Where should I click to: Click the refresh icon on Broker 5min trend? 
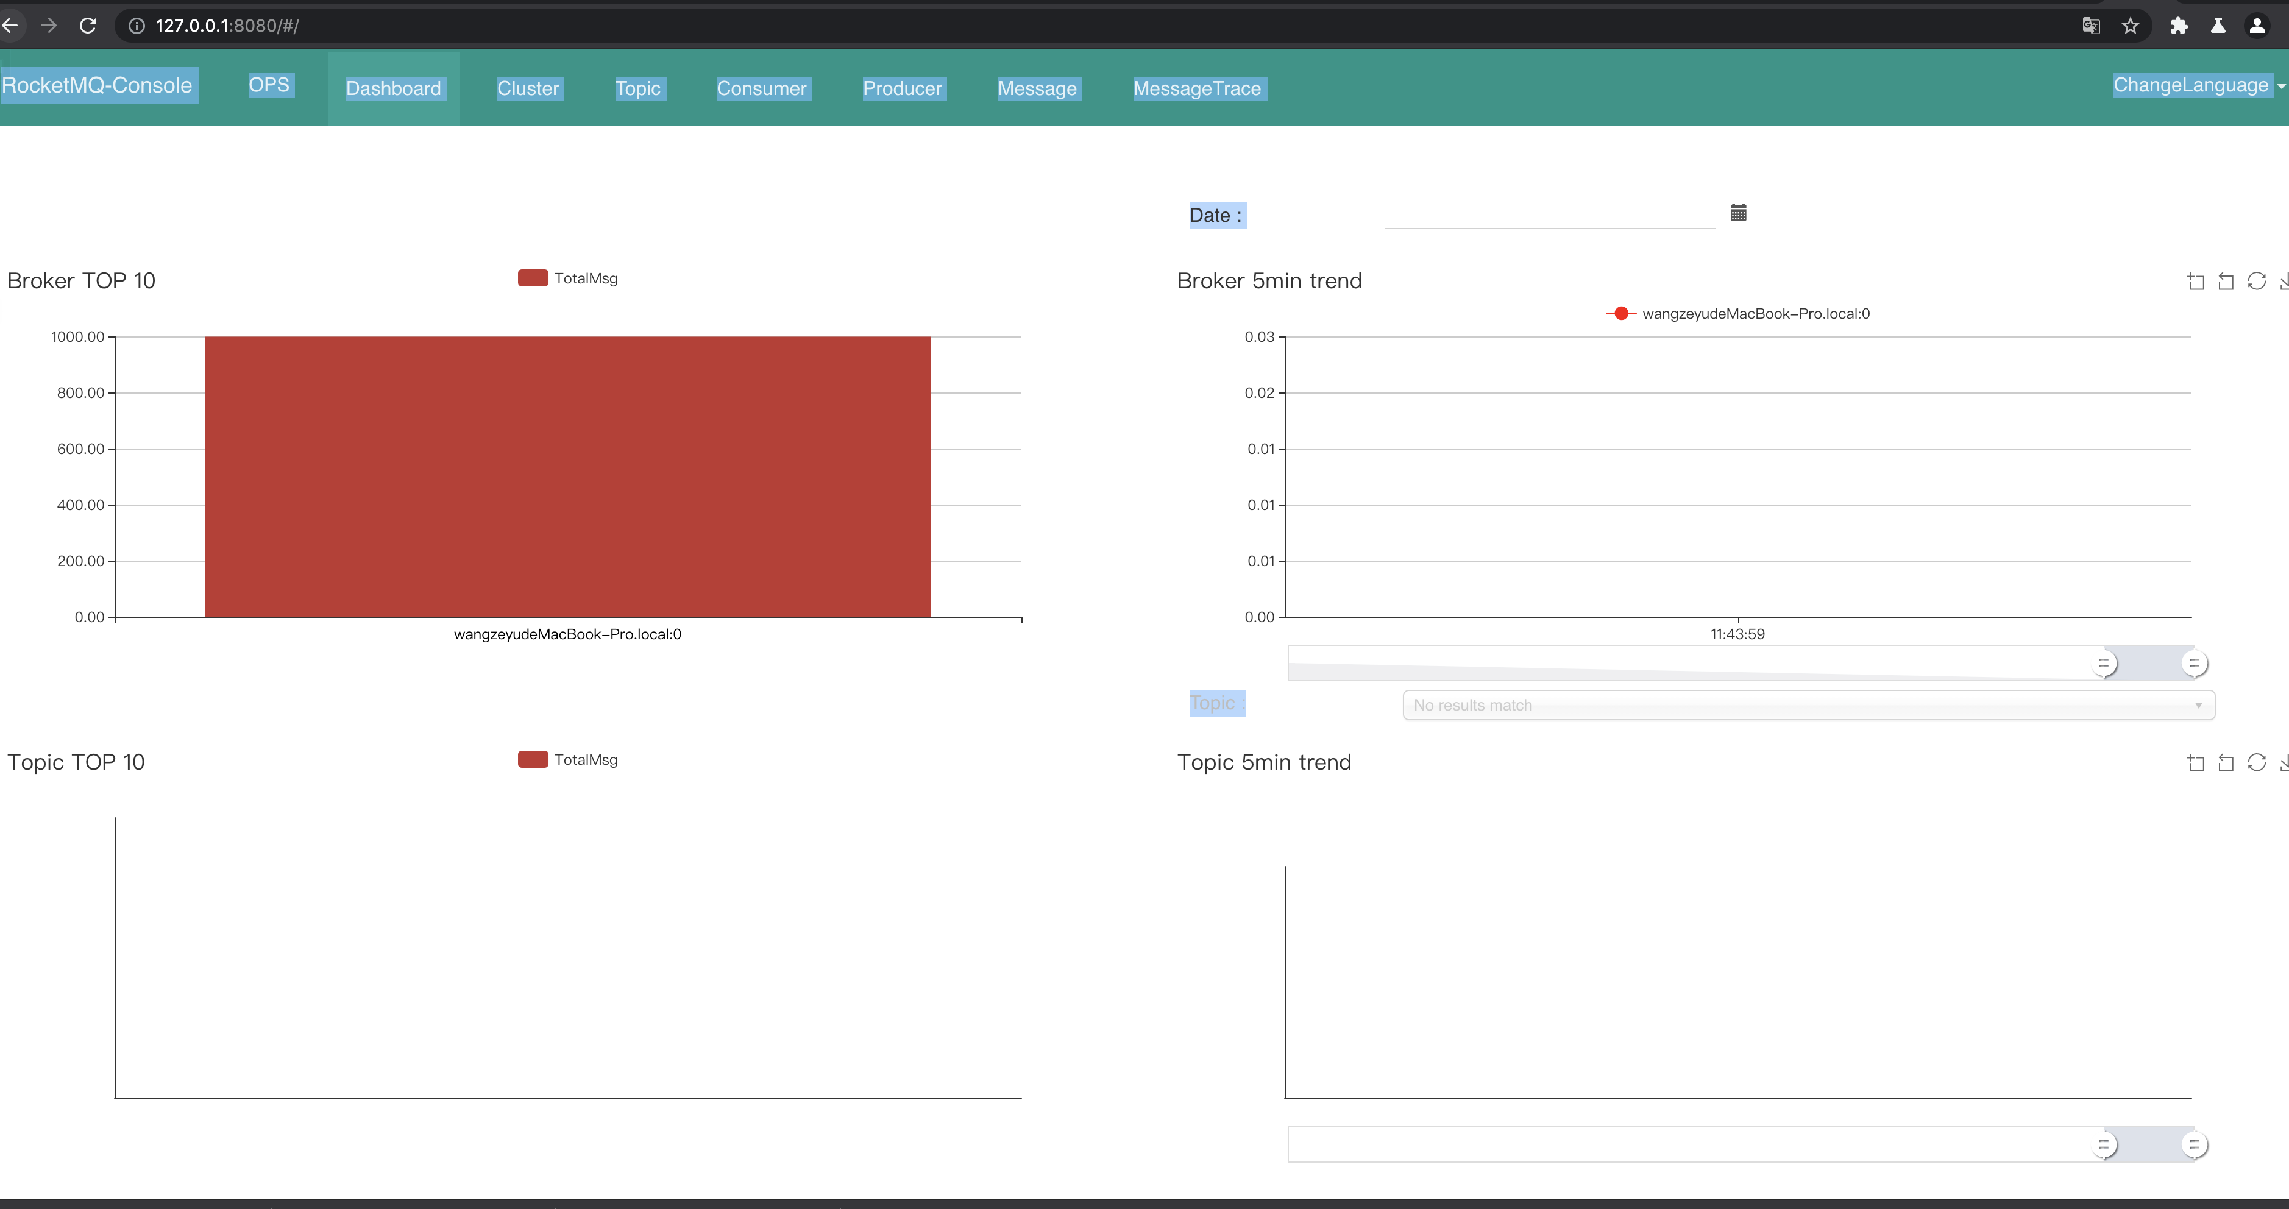(2259, 280)
